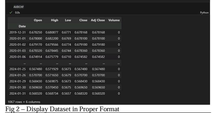Click the Open value 0.674914
The width and height of the screenshot is (212, 113).
(x=36, y=57)
